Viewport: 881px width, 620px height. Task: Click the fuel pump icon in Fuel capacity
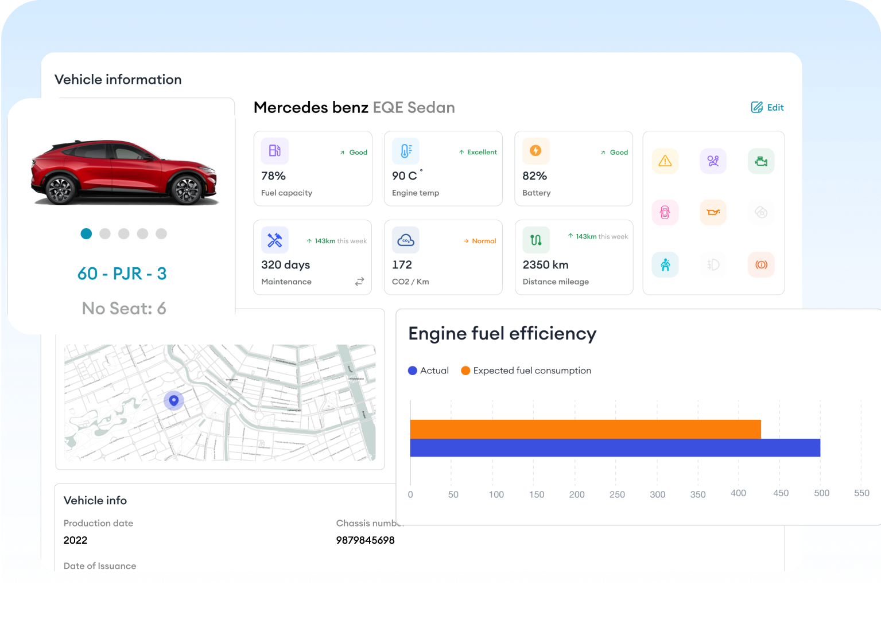(x=275, y=151)
